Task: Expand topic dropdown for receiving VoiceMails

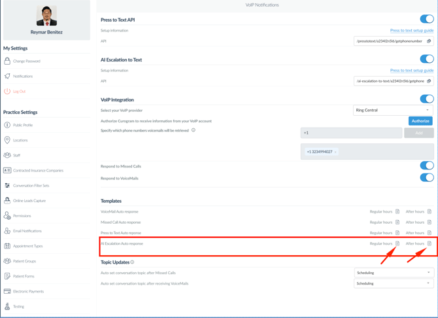Action: click(393, 283)
